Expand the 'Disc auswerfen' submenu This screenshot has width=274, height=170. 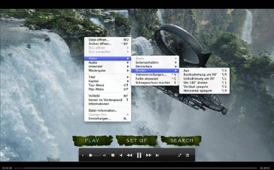(108, 52)
